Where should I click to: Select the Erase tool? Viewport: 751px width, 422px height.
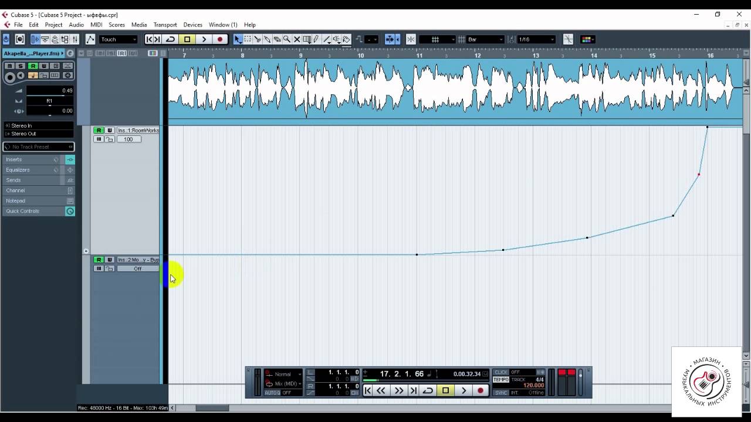(277, 39)
